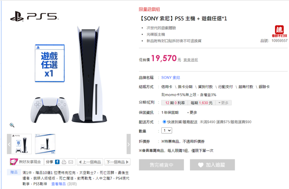The width and height of the screenshot is (289, 189).
Task: Open the SONY 索尼 brand link
Action: point(171,78)
